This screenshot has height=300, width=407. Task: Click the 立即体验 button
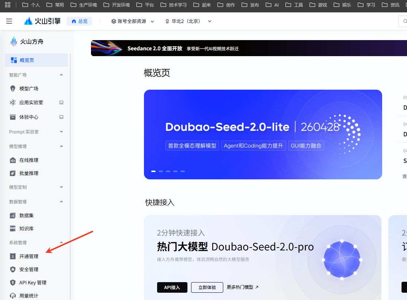coord(207,287)
